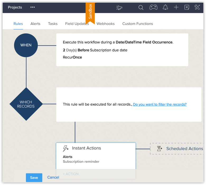Open the search magnifier icon
Screen dimensions: 206x185
(141, 7)
